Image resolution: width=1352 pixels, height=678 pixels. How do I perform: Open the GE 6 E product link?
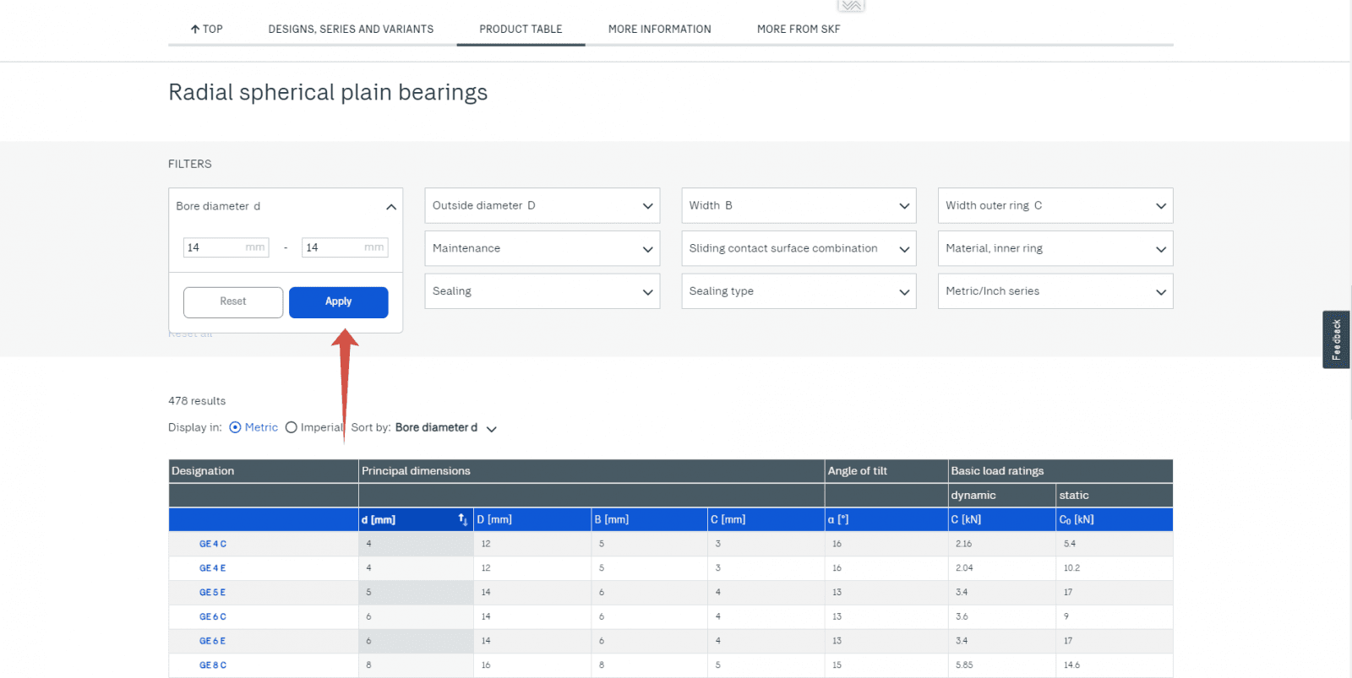tap(213, 642)
